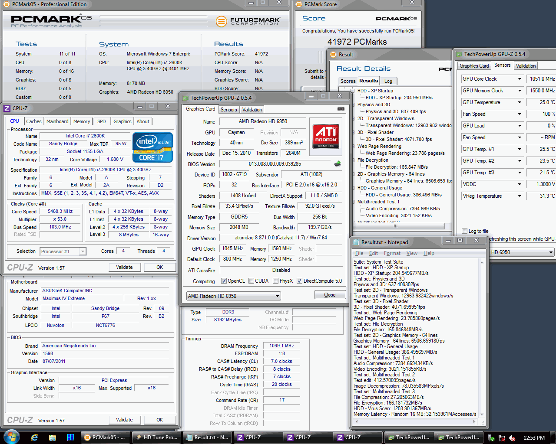Enable the Log to file checkbox
556x444 pixels.
pos(465,231)
